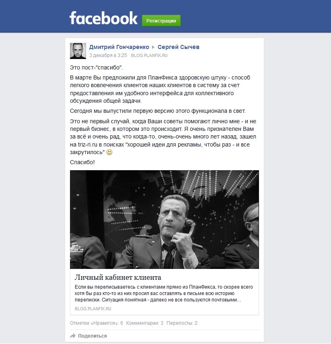
Task: Click BLOG.PLANFIX.RU source next to timestamp
Action: (149, 55)
